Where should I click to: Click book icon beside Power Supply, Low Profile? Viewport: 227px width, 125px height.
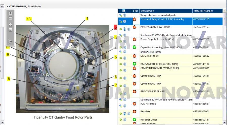(x=125, y=29)
